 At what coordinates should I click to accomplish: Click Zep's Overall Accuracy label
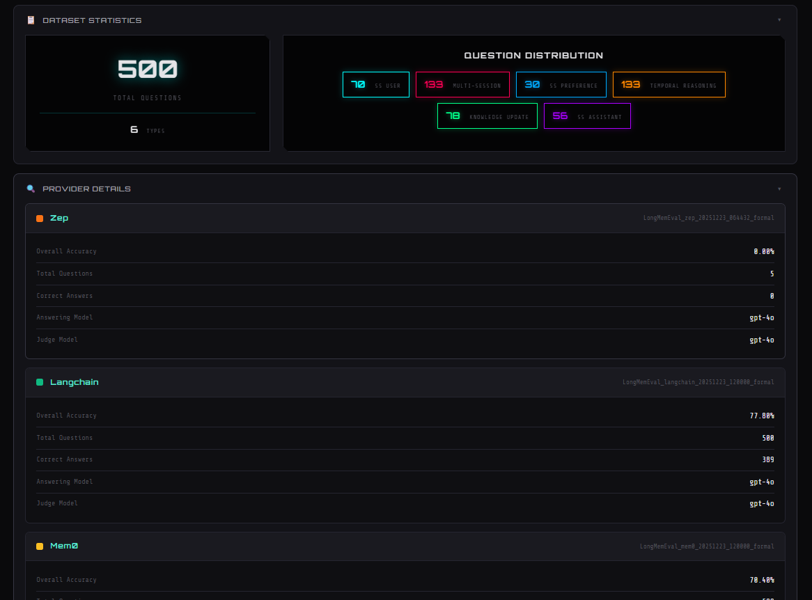(66, 251)
